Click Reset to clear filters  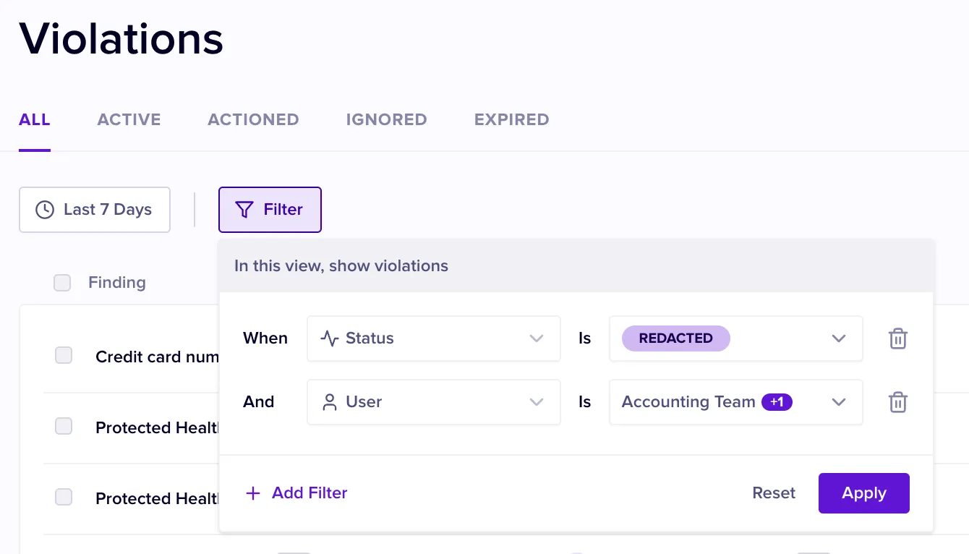(x=774, y=493)
